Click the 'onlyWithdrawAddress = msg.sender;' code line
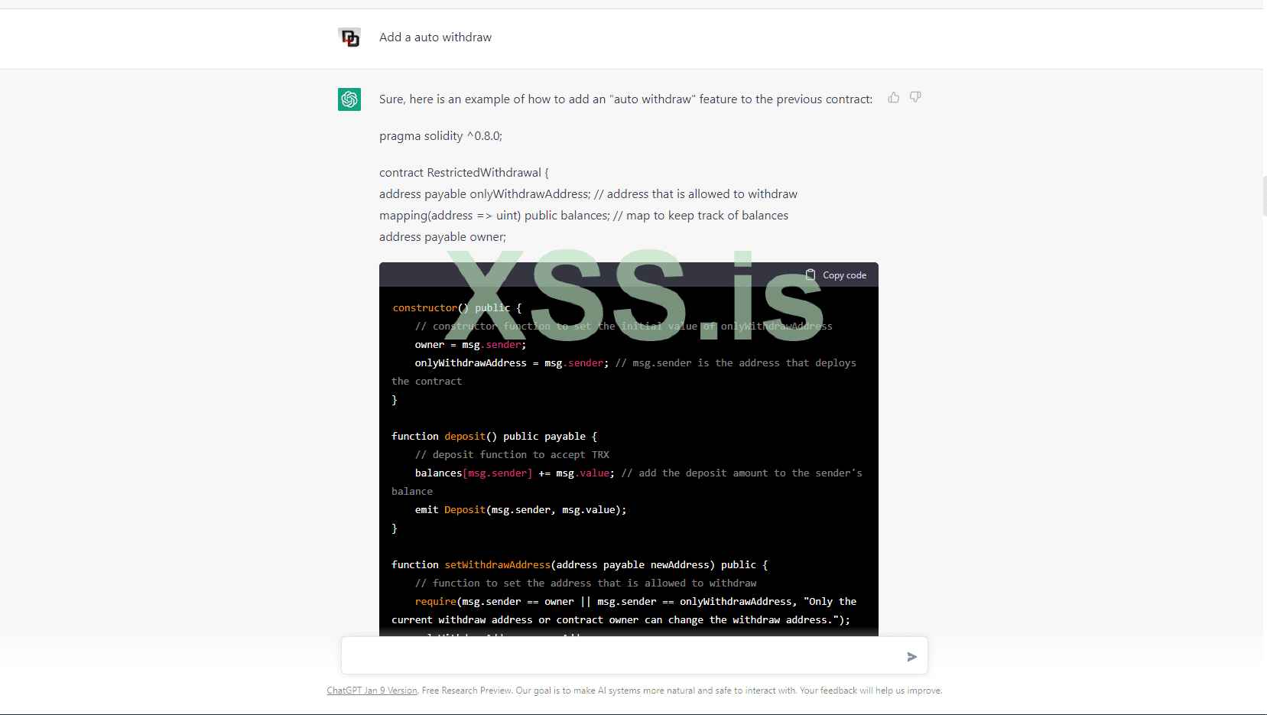1267x715 pixels. pos(512,363)
